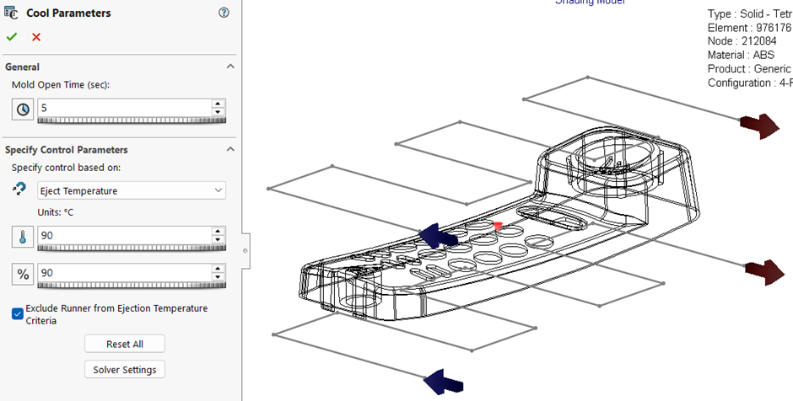Increase eject temperature with up arrow

click(218, 232)
